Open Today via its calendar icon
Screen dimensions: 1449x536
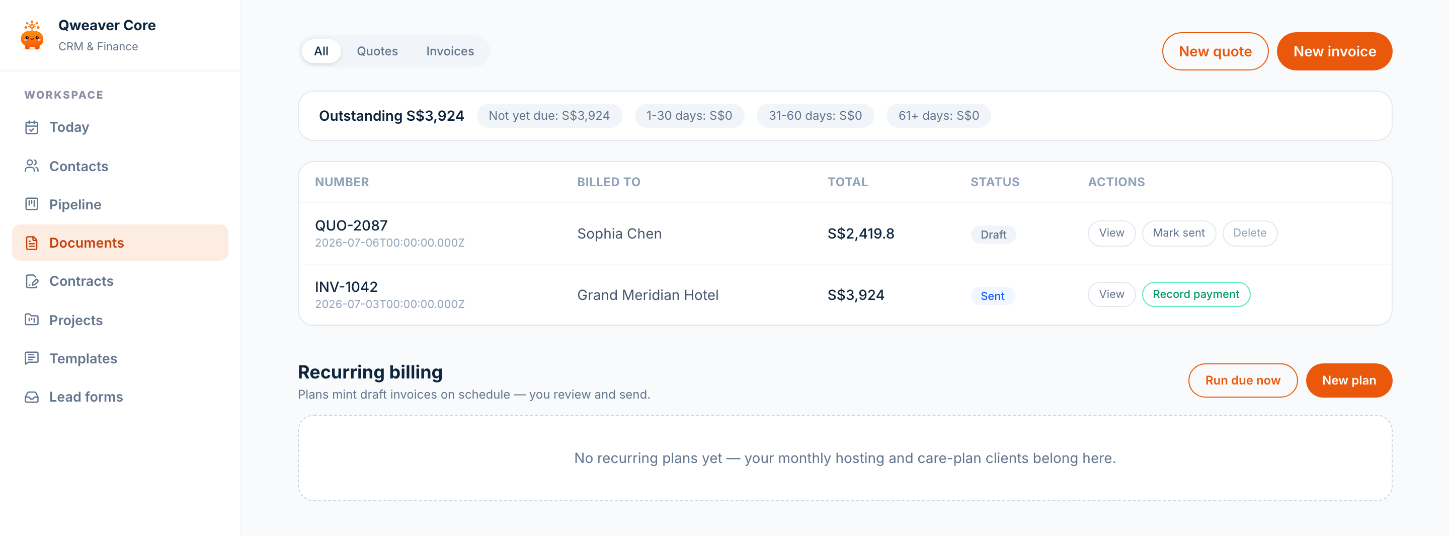coord(32,127)
